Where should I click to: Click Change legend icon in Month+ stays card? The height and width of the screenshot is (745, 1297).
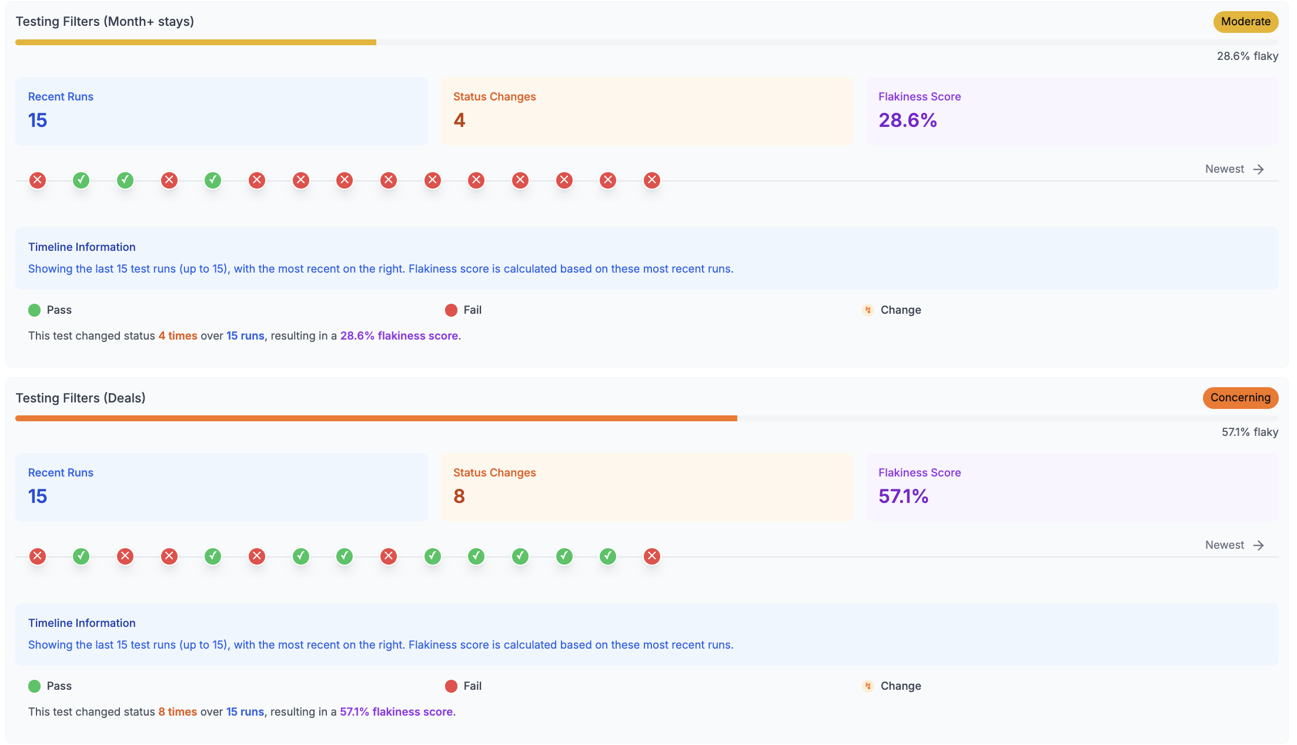point(868,310)
